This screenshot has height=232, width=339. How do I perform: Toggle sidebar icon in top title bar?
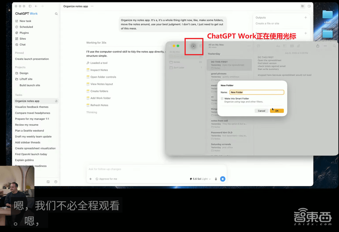30,6
